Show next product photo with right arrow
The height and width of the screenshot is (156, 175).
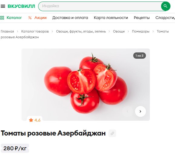(140, 111)
